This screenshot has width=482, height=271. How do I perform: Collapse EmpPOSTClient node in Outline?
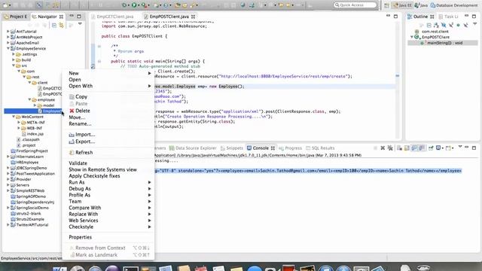click(x=412, y=37)
